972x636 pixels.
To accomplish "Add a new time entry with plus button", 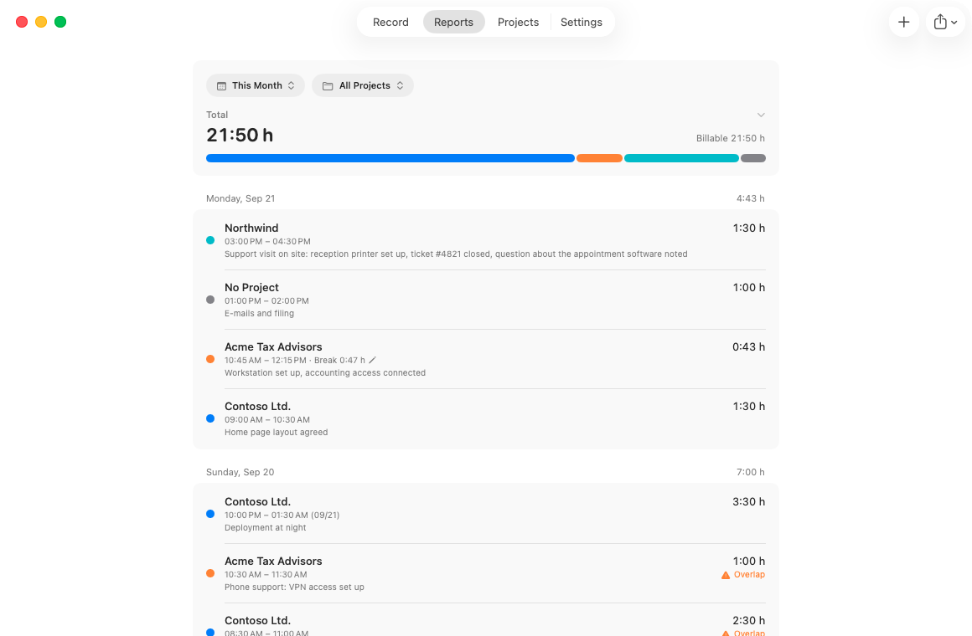I will pyautogui.click(x=903, y=23).
